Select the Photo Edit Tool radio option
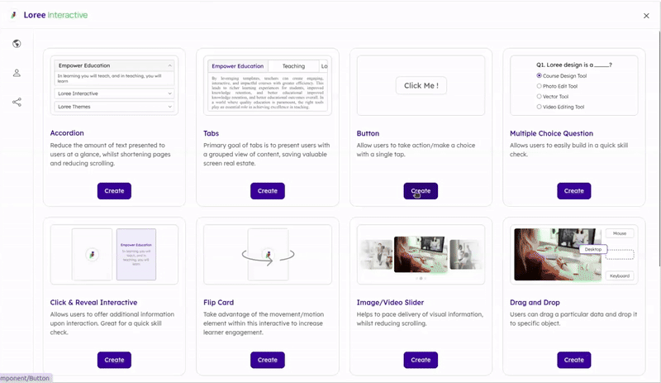This screenshot has width=661, height=383. tap(540, 86)
